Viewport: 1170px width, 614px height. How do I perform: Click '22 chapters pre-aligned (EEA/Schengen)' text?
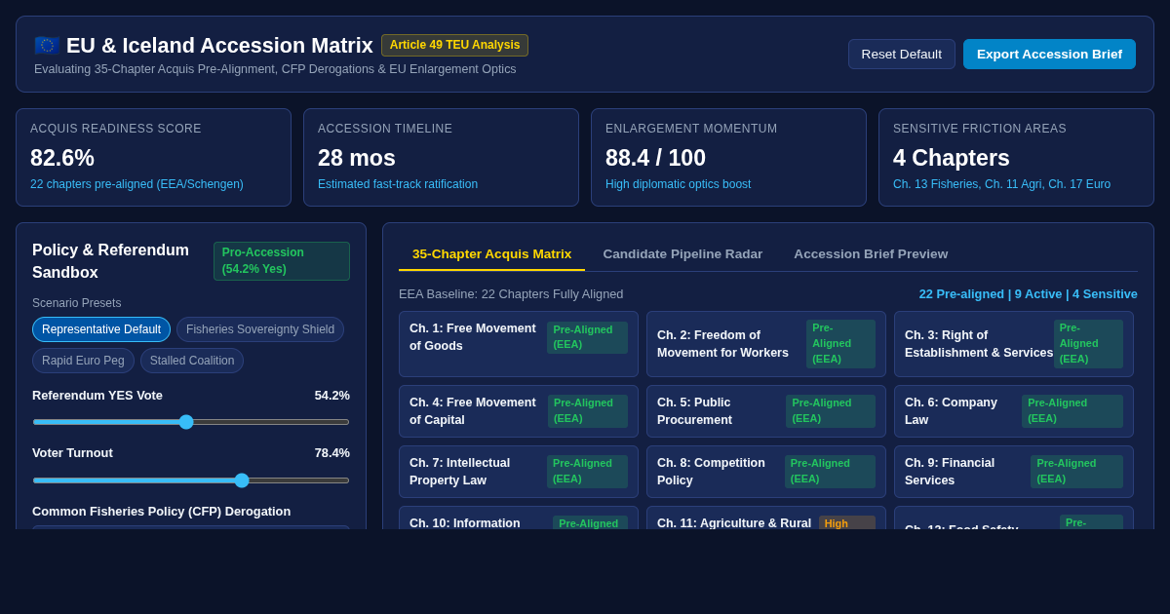136,184
